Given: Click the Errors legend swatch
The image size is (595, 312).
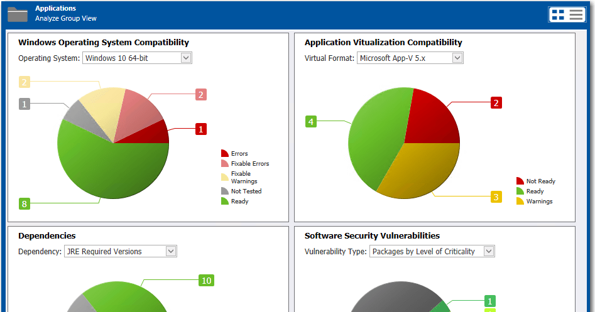Looking at the screenshot, I should click(224, 154).
